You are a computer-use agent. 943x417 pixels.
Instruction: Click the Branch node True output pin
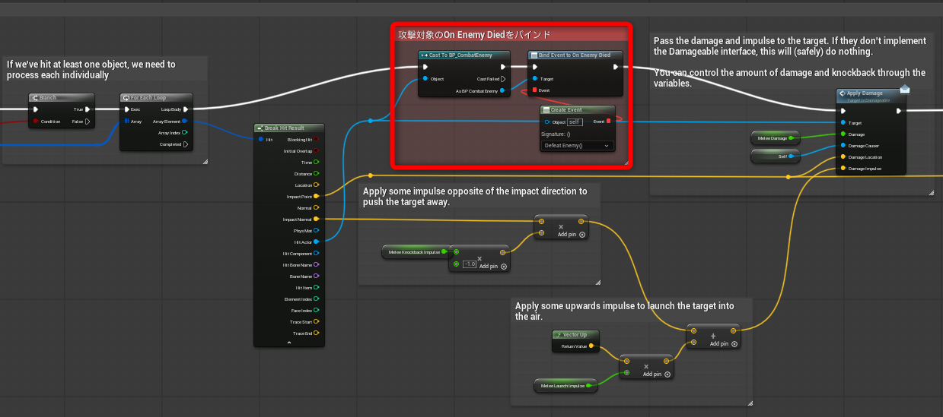coord(88,109)
